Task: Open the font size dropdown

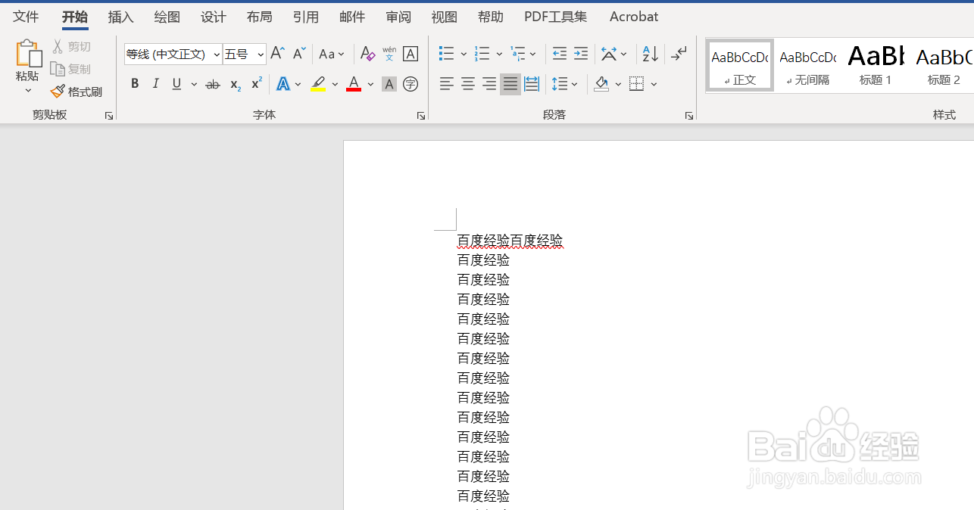Action: coord(259,54)
